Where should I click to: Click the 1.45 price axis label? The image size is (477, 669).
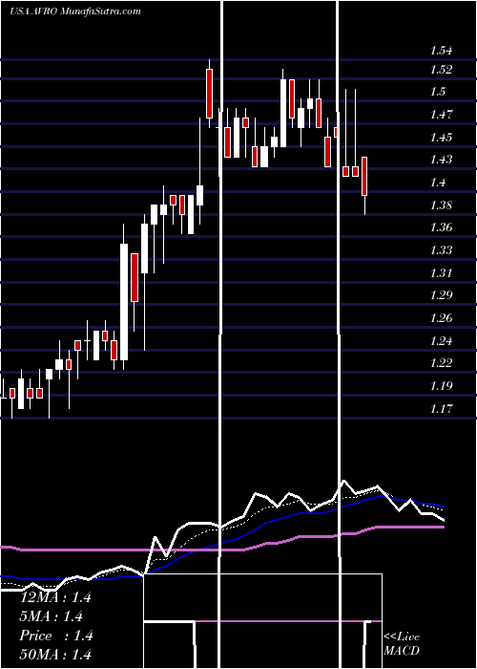pyautogui.click(x=441, y=138)
